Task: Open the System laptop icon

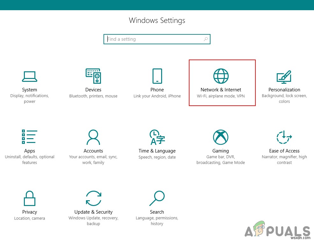Action: (x=30, y=77)
